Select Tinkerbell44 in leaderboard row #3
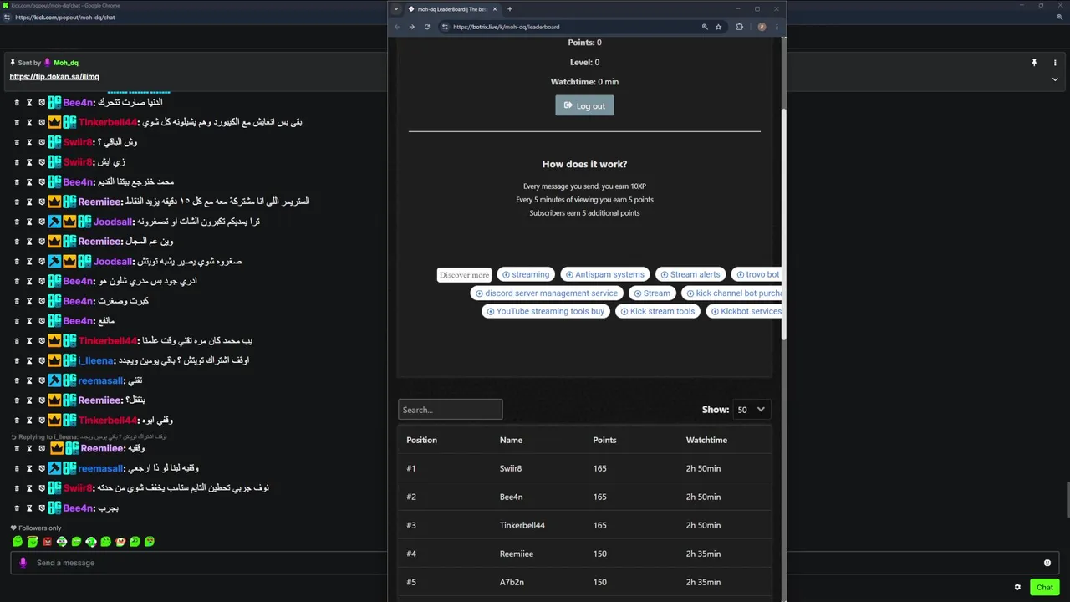1070x602 pixels. click(522, 525)
